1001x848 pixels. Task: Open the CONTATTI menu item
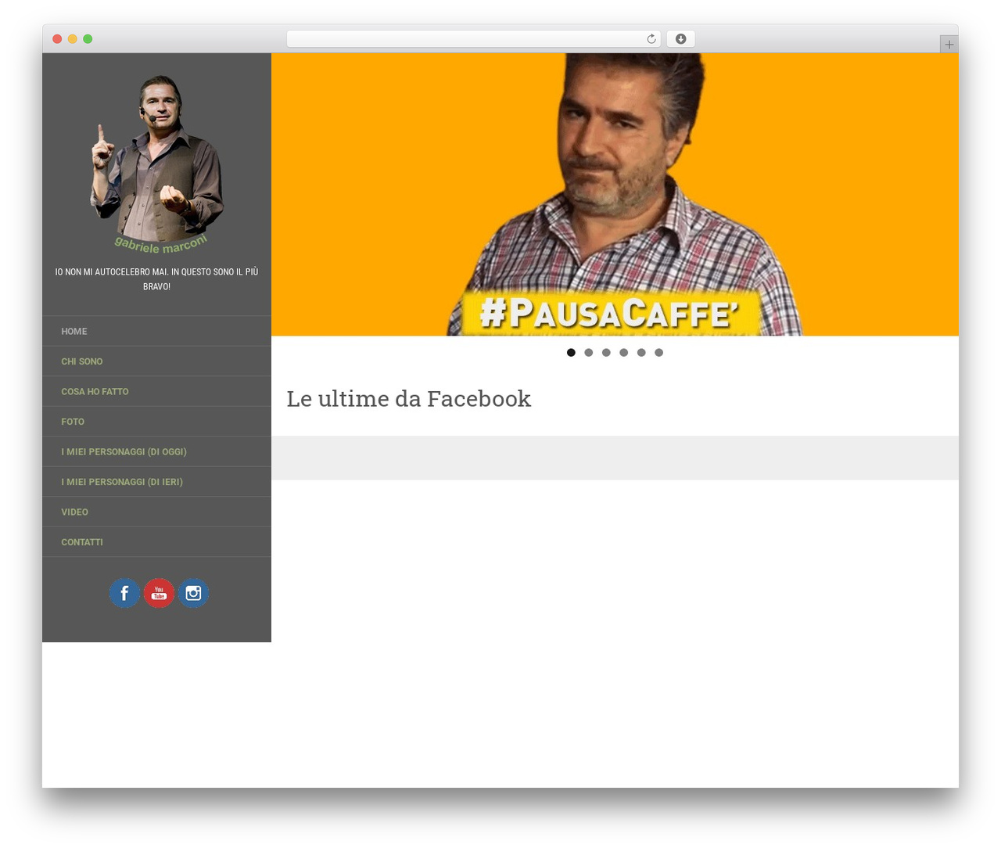[156, 542]
